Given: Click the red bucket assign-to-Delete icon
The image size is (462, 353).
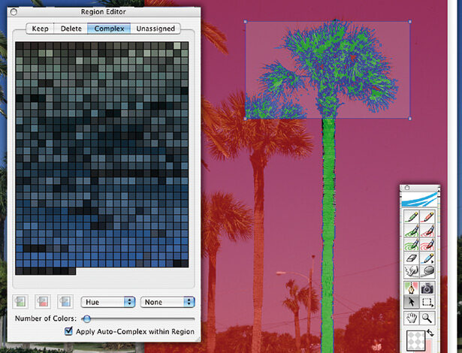Looking at the screenshot, I should coord(42,302).
